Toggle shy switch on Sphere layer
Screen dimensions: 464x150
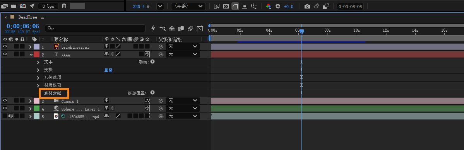106,108
